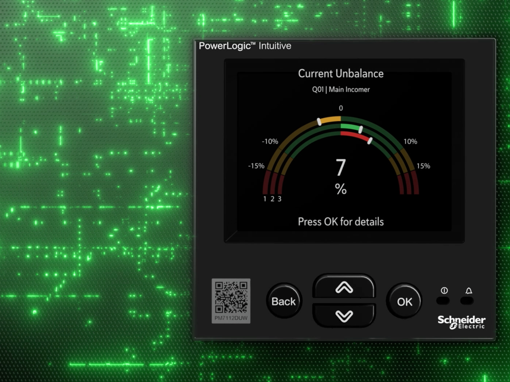Click the bell alarm indicator icon

pos(469,291)
